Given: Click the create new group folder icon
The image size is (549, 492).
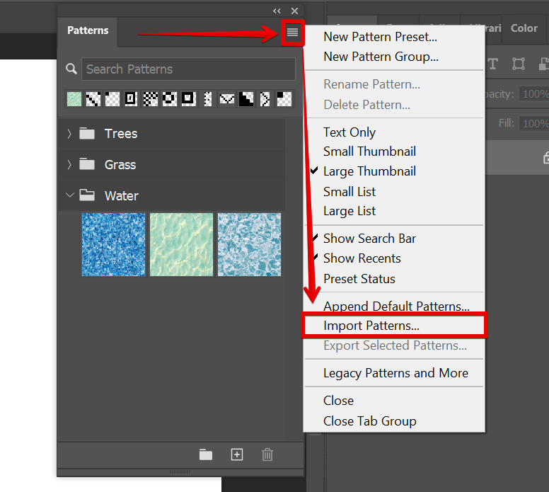Looking at the screenshot, I should tap(206, 454).
